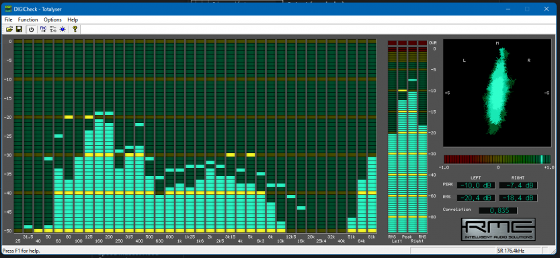Open the I/O input selection icon

coord(53,30)
